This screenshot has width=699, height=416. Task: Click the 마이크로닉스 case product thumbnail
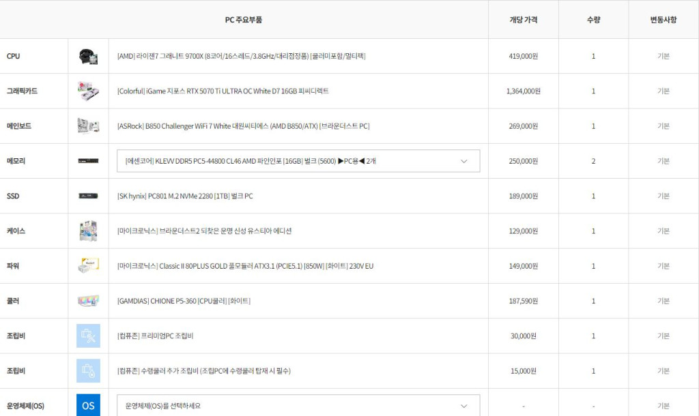(88, 231)
